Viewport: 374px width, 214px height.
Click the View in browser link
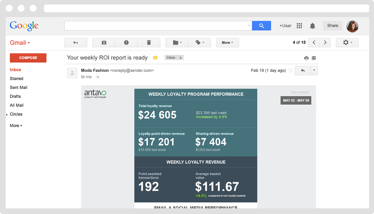tap(300, 92)
